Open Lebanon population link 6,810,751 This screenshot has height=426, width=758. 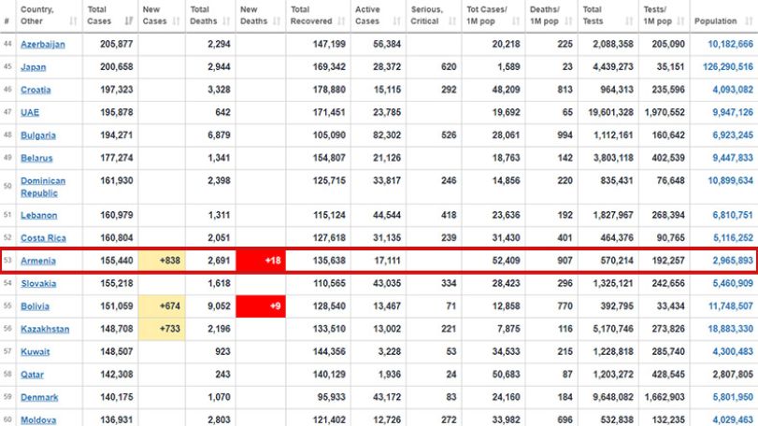click(x=733, y=215)
